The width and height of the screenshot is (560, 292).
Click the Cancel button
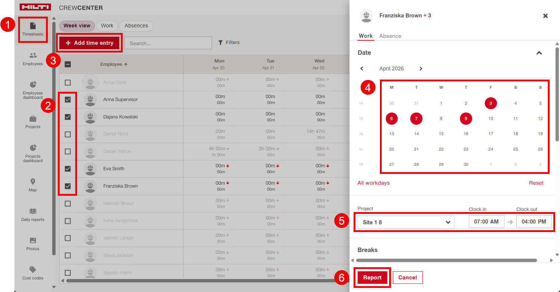click(x=408, y=278)
